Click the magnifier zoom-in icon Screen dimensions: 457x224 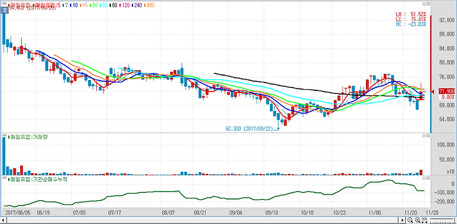tap(417, 220)
